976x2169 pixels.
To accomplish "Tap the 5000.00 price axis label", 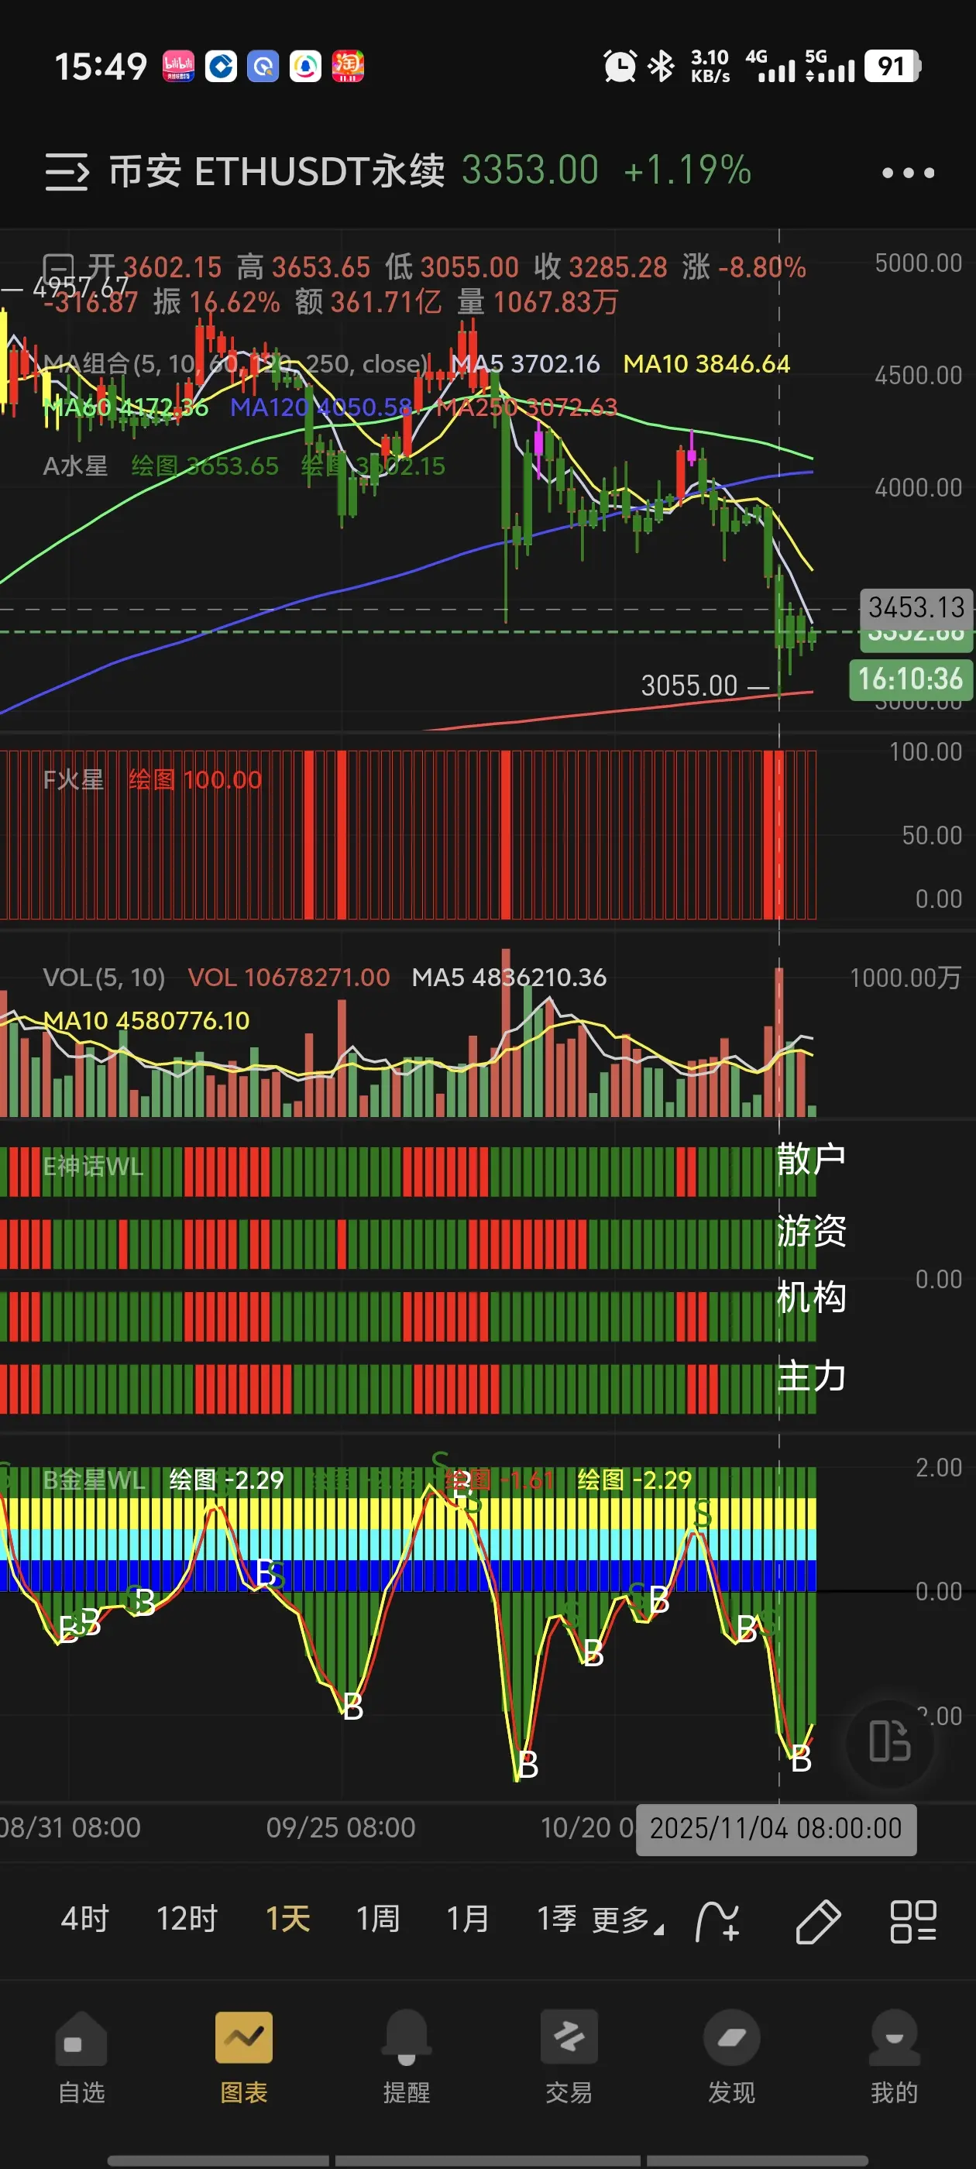I will [x=919, y=263].
